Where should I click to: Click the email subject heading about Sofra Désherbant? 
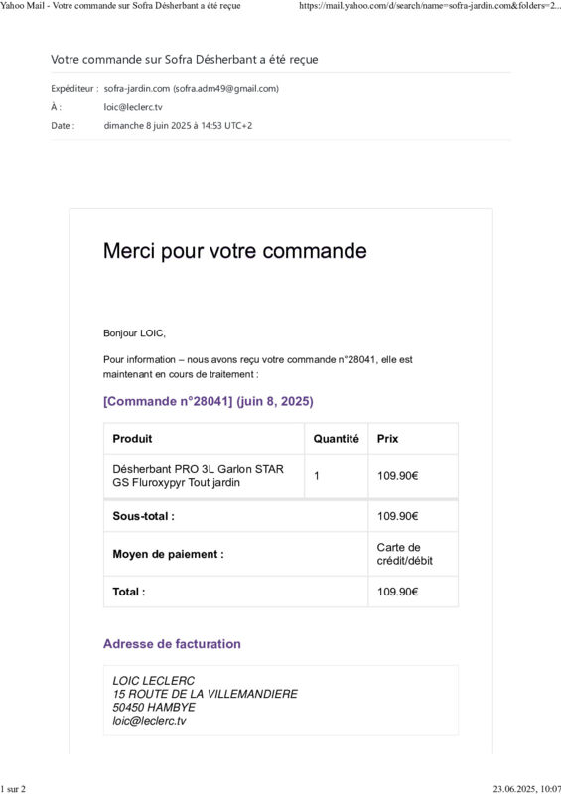(x=185, y=60)
